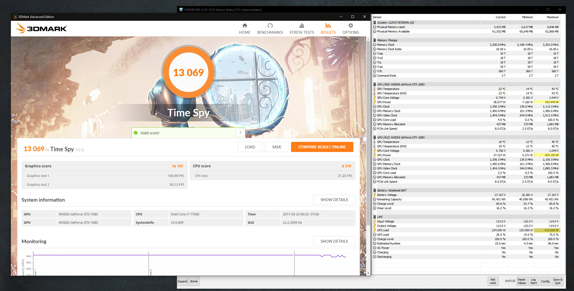
Task: Click the Physical Memory Used sensor icon
Action: [374, 27]
